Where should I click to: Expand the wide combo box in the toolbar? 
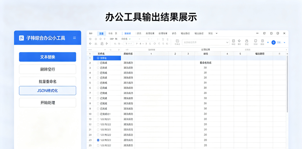(206, 42)
